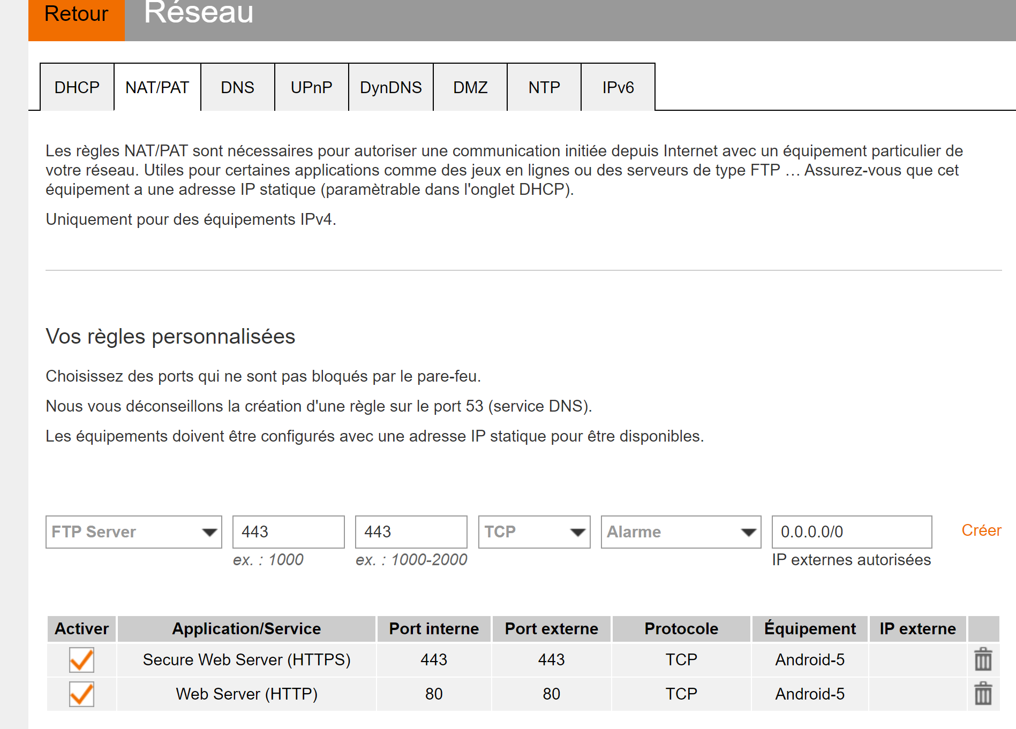Image resolution: width=1016 pixels, height=729 pixels.
Task: Click the IP externe column header
Action: [917, 629]
